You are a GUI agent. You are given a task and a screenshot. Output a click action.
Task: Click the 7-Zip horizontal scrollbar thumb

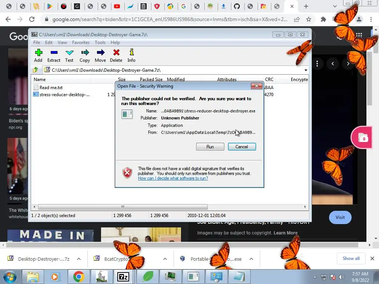pos(123,207)
